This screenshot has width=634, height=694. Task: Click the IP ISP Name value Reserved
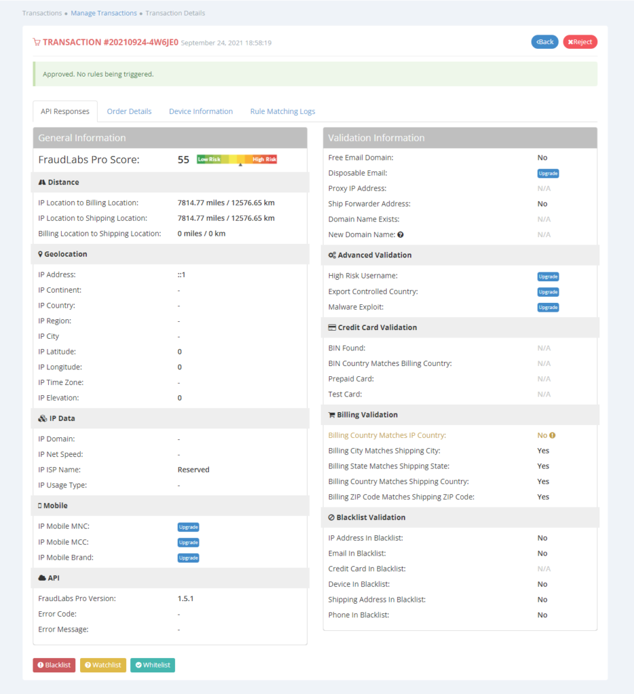(x=193, y=470)
